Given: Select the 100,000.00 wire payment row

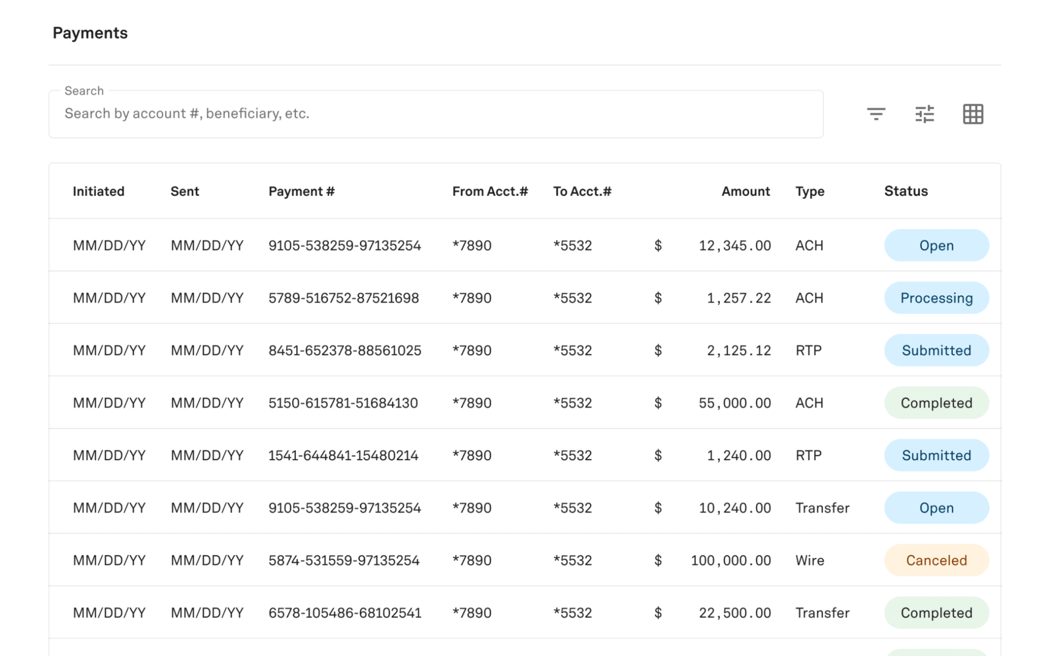Looking at the screenshot, I should coord(345,560).
